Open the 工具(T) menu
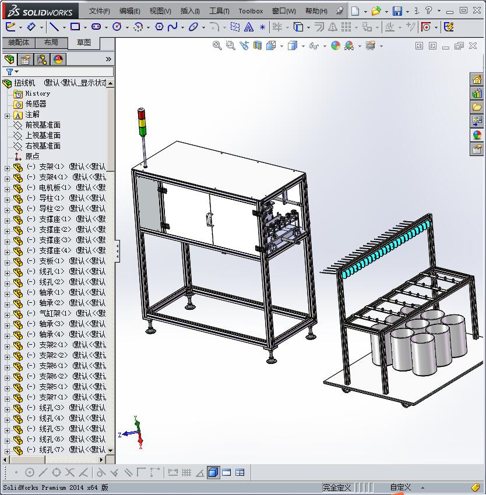 219,11
